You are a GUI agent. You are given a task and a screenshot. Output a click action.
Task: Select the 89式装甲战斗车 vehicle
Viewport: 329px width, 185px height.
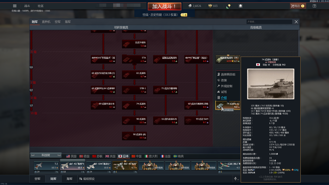coord(103,105)
